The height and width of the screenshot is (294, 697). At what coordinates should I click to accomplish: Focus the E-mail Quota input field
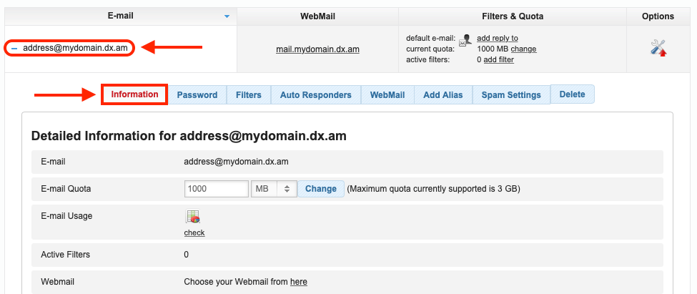pyautogui.click(x=216, y=189)
